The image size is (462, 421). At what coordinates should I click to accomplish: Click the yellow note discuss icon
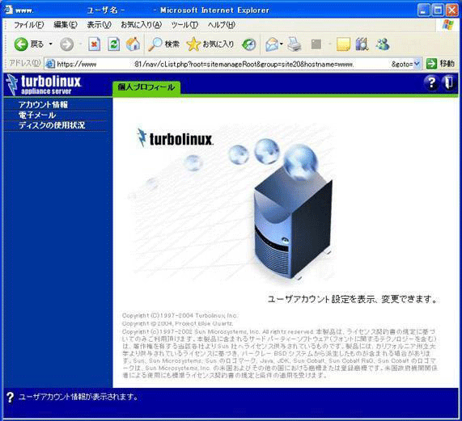pos(343,44)
